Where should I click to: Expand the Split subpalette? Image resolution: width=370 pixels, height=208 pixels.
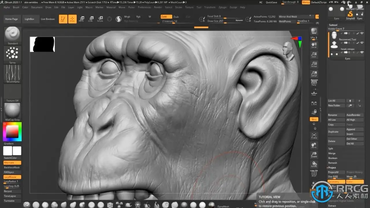click(x=331, y=148)
